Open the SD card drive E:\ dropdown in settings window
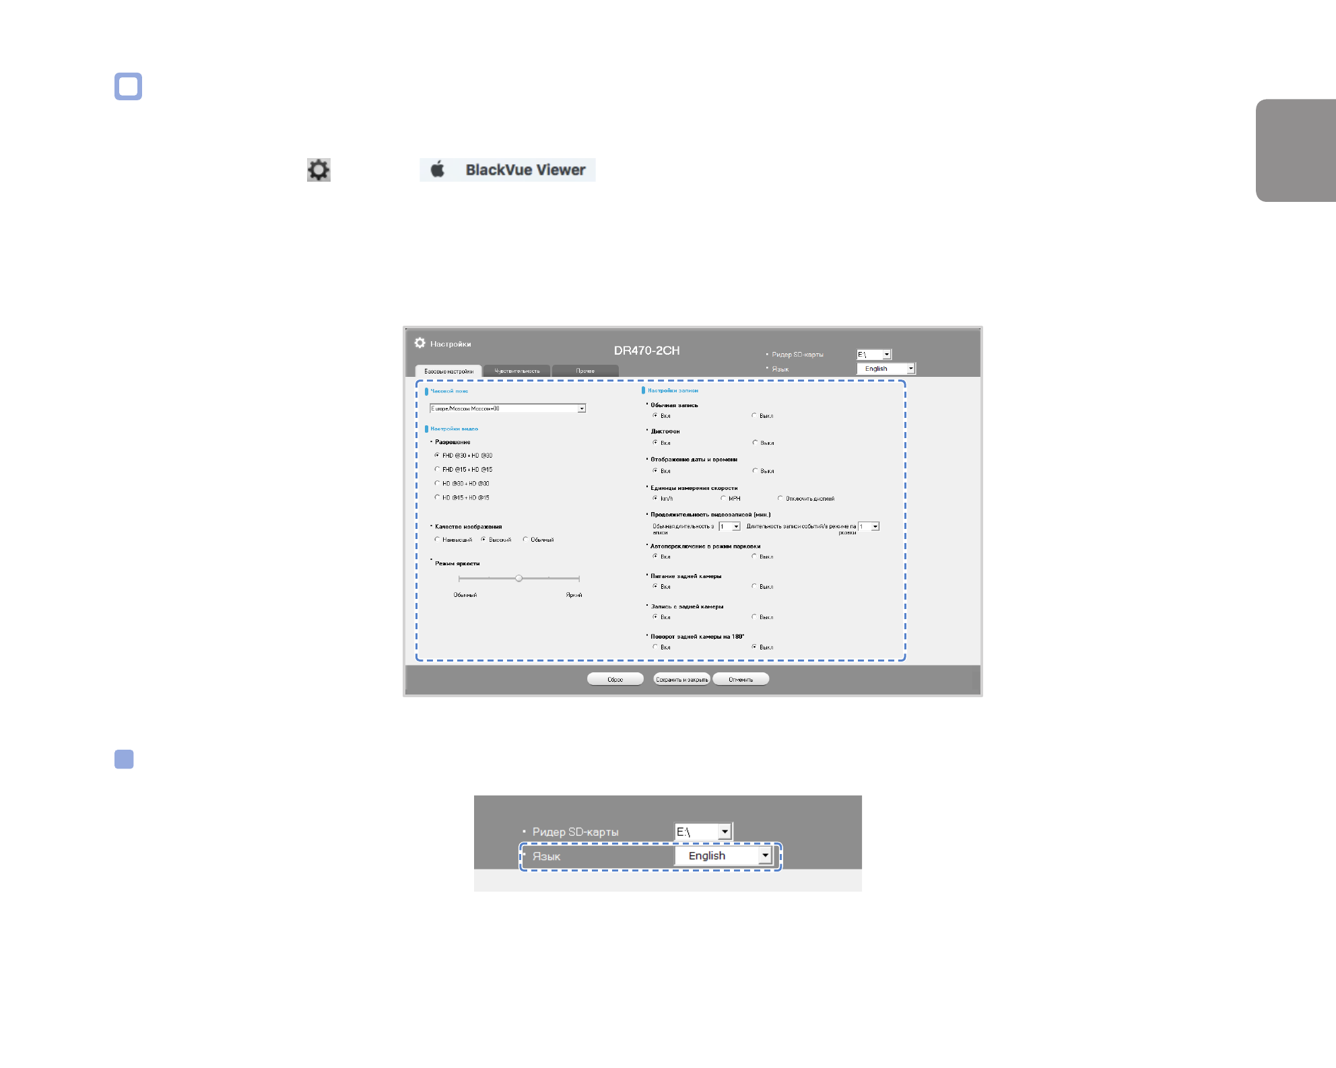The image size is (1336, 1068). 874,355
